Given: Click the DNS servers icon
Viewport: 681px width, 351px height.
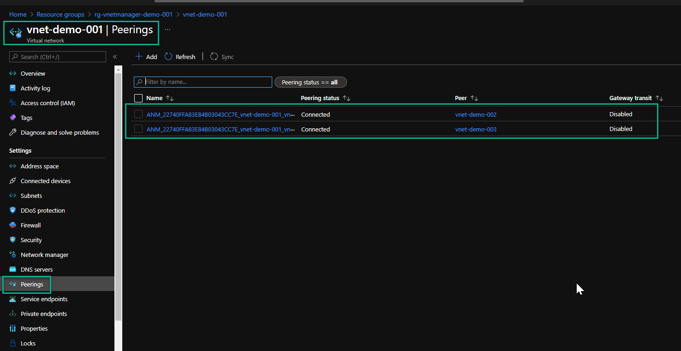Looking at the screenshot, I should (13, 269).
